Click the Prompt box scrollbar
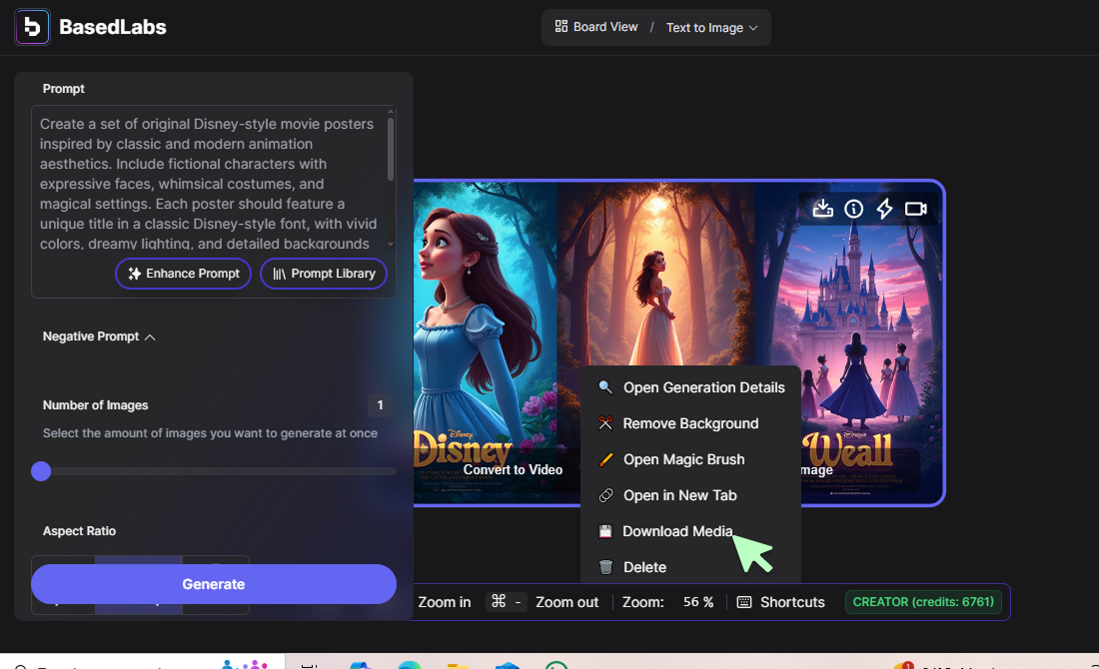1099x669 pixels. click(x=391, y=149)
